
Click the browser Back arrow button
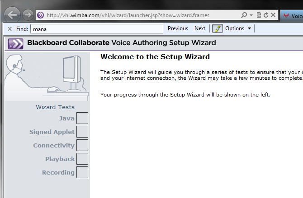tap(13, 15)
